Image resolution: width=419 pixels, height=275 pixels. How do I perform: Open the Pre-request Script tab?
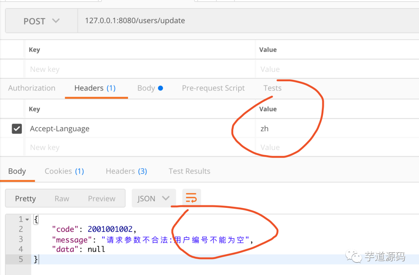click(213, 88)
